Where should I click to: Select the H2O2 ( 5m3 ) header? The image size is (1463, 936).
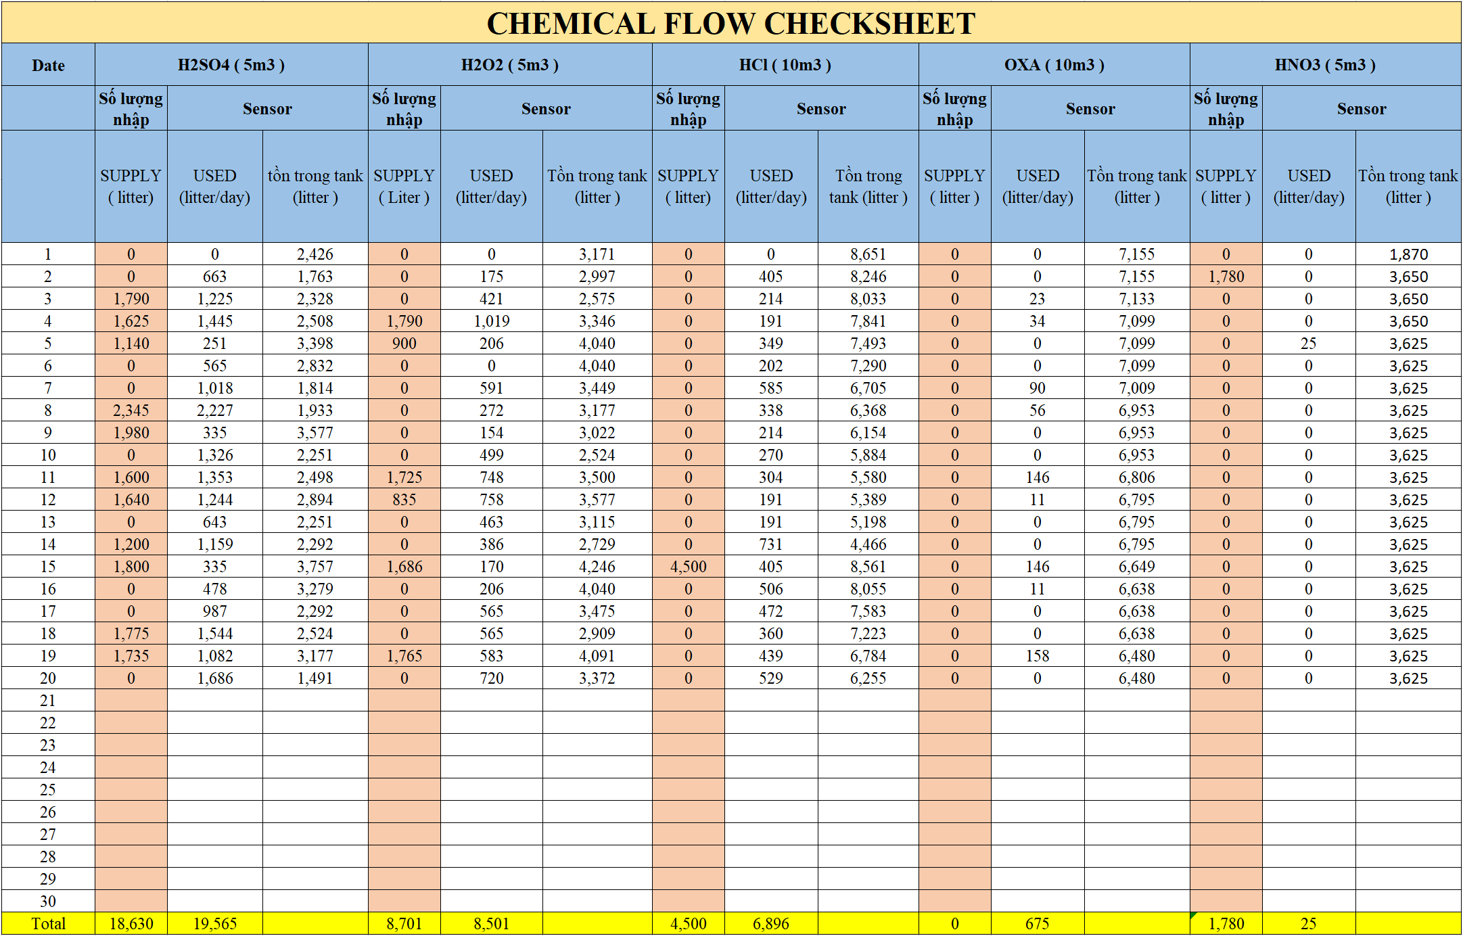[x=510, y=65]
